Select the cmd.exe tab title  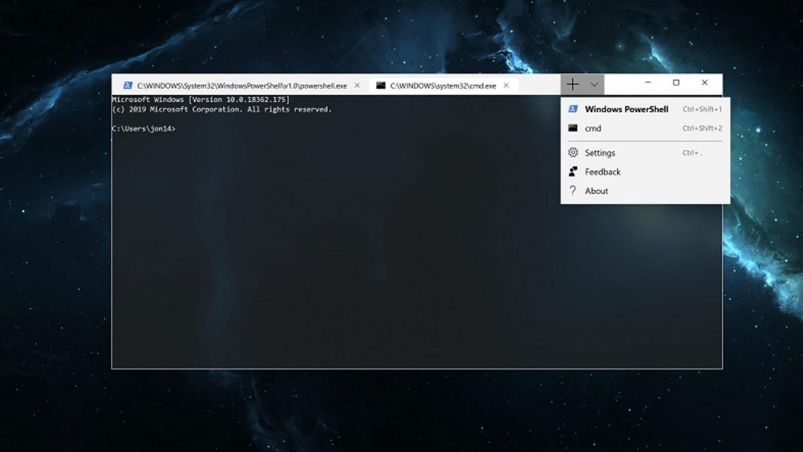[x=443, y=86]
